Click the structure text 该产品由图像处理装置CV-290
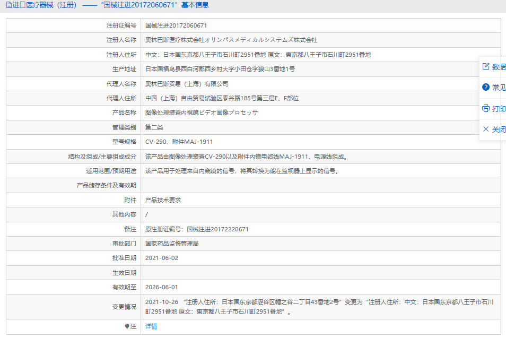506x338 pixels. [247, 157]
